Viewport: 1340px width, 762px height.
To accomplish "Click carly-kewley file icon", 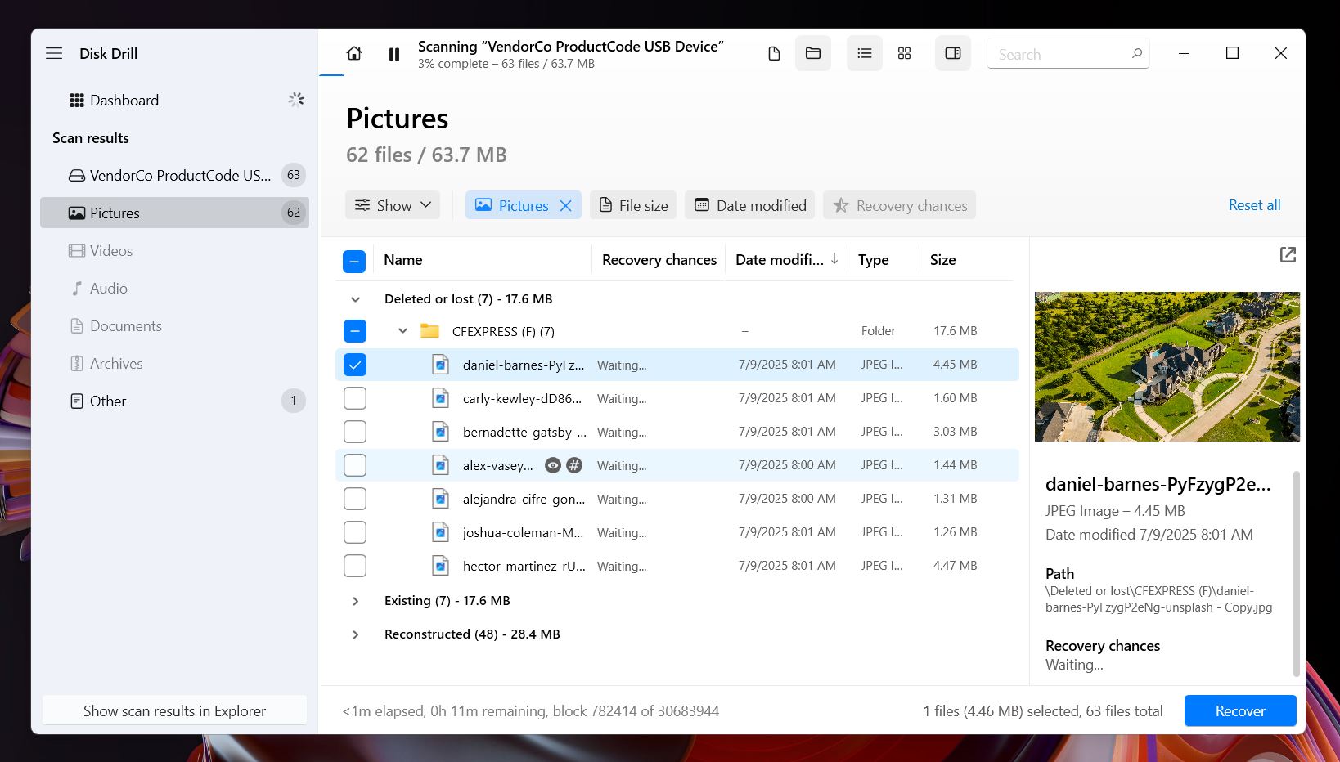I will pos(440,398).
